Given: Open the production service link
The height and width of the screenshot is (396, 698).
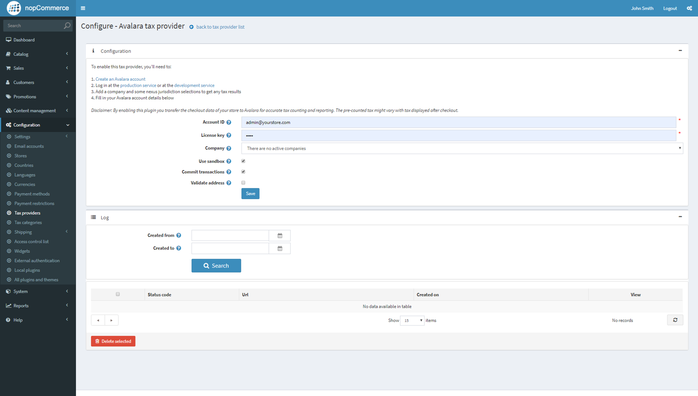Looking at the screenshot, I should tap(138, 85).
